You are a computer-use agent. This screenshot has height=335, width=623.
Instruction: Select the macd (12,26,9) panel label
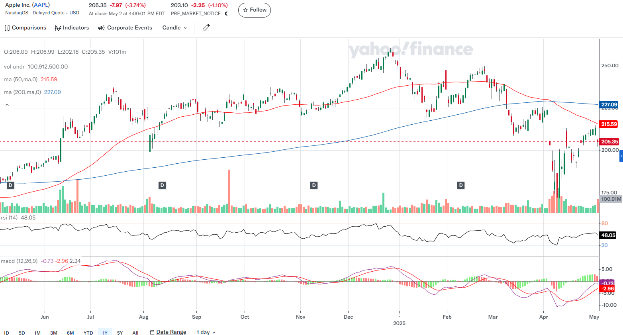click(19, 261)
